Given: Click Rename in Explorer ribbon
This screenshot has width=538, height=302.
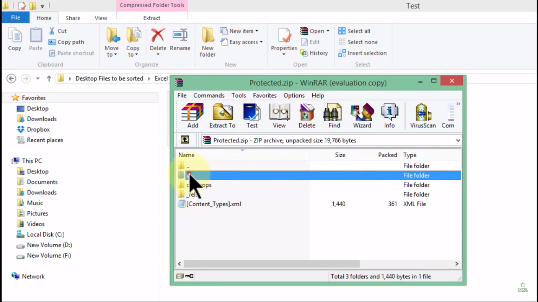Looking at the screenshot, I should pyautogui.click(x=180, y=39).
